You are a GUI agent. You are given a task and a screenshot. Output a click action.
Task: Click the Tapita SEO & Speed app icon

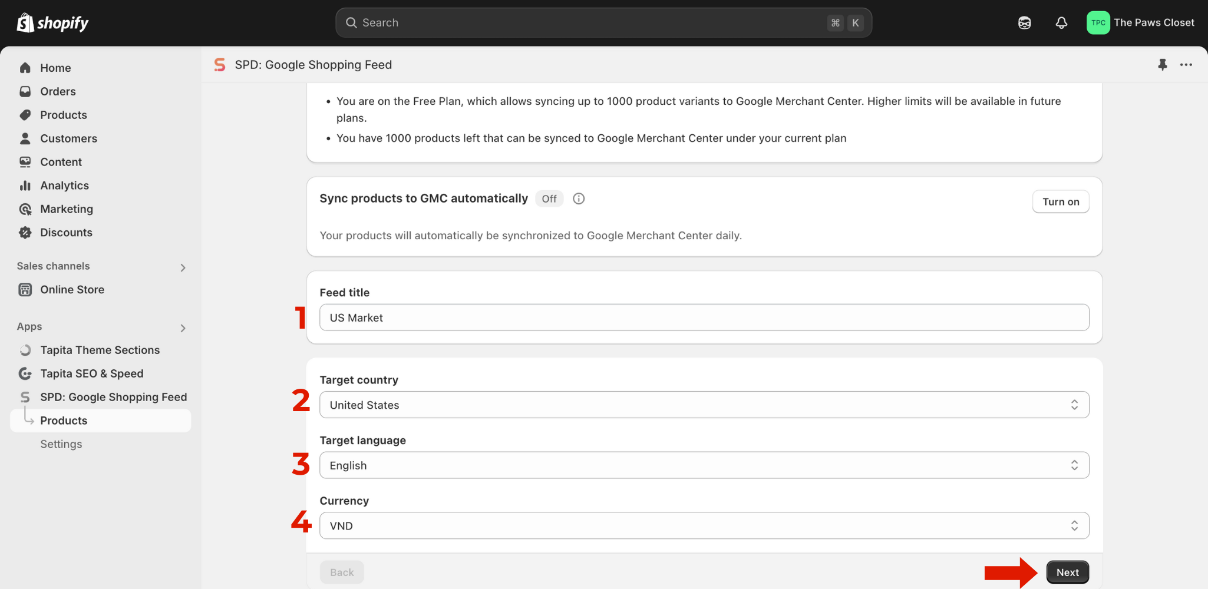(25, 373)
